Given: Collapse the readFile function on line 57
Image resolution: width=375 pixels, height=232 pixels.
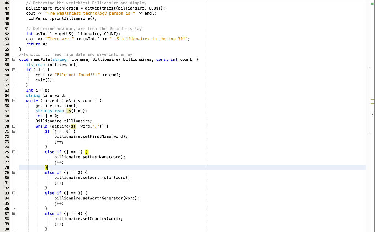Looking at the screenshot, I should tap(14, 59).
